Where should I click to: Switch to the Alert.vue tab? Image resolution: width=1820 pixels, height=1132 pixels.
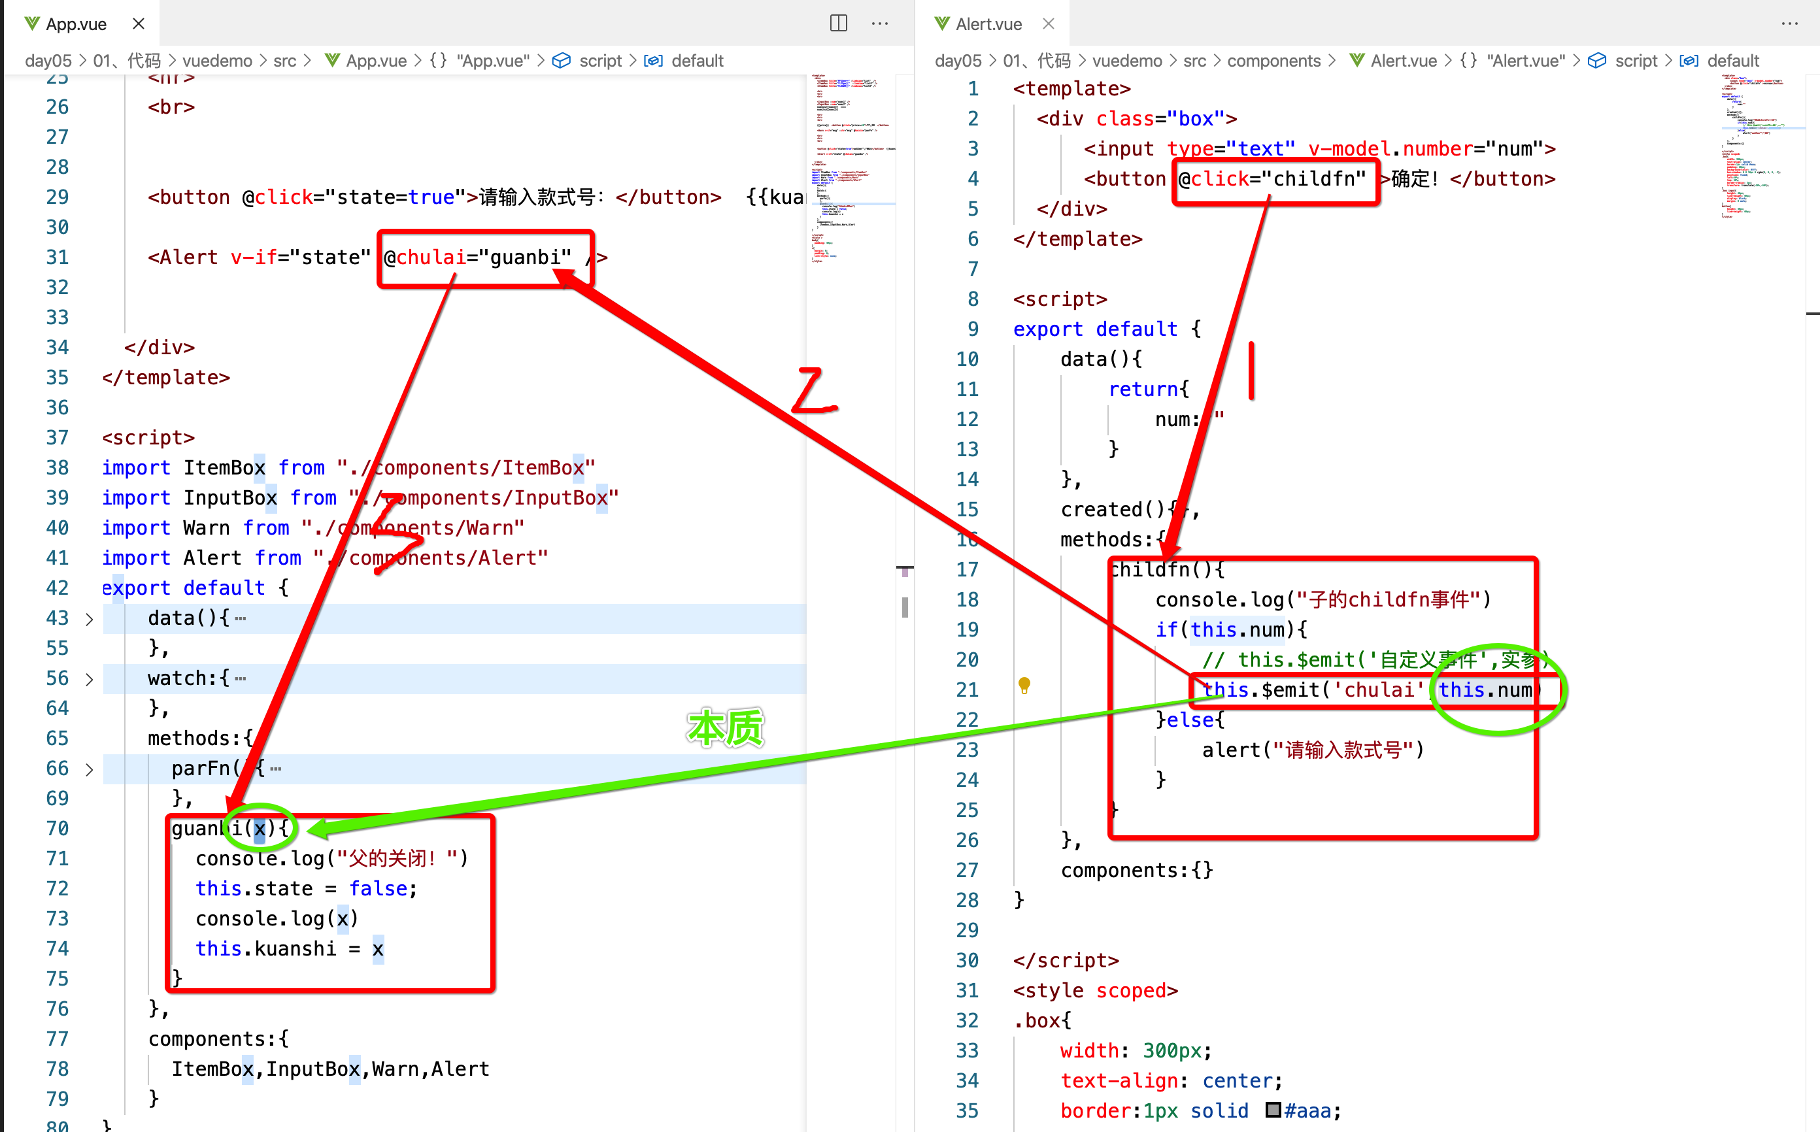988,24
